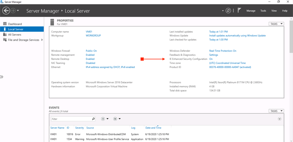Viewport: 293px width, 142px height.
Task: Click the back navigation arrow
Action: [6, 11]
